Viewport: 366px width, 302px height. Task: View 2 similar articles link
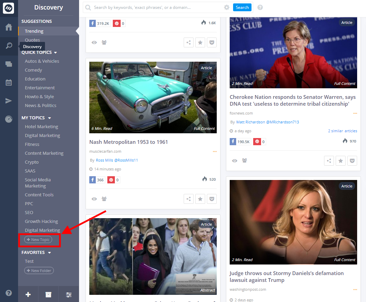(342, 131)
